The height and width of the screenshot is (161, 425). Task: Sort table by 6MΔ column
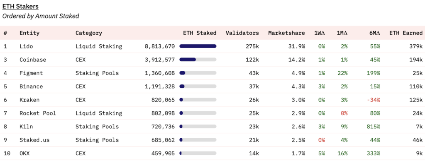click(375, 33)
